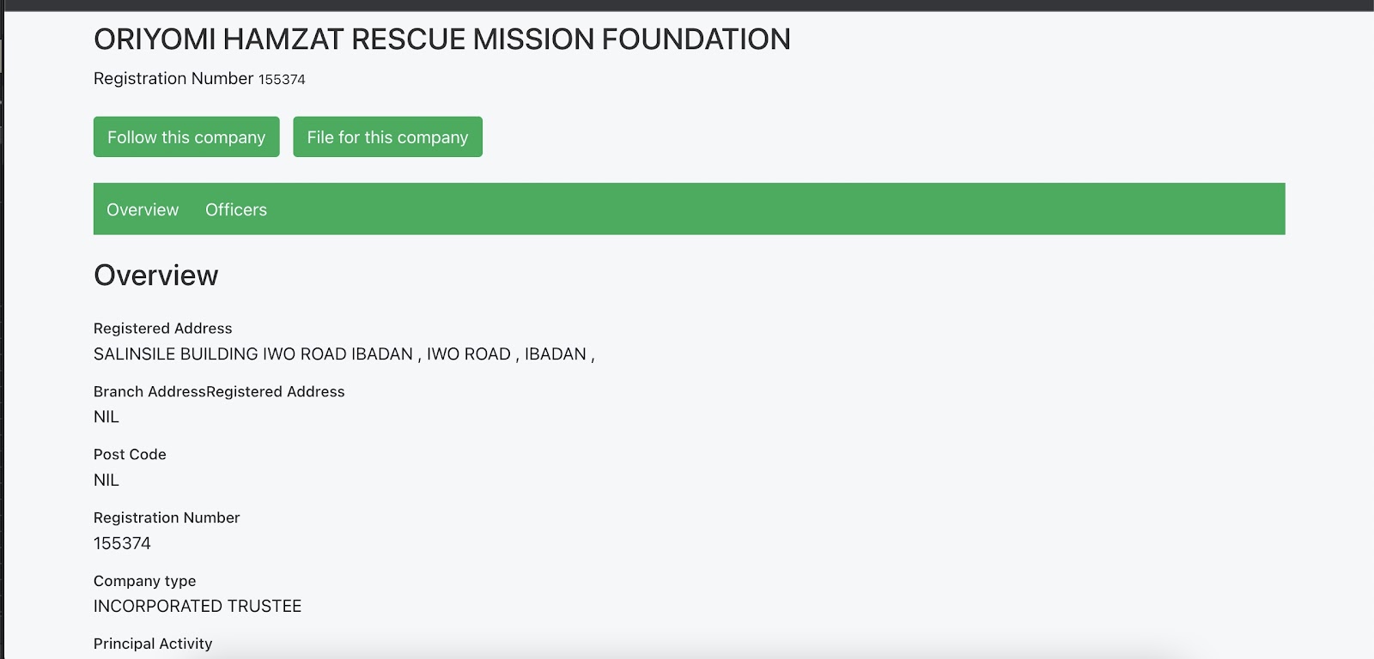Select the Salinsile Building Iwo Road address text
1374x659 pixels.
coord(343,354)
